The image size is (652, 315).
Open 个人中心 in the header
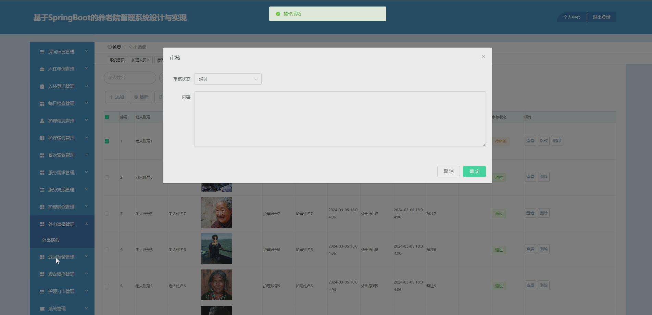(572, 17)
